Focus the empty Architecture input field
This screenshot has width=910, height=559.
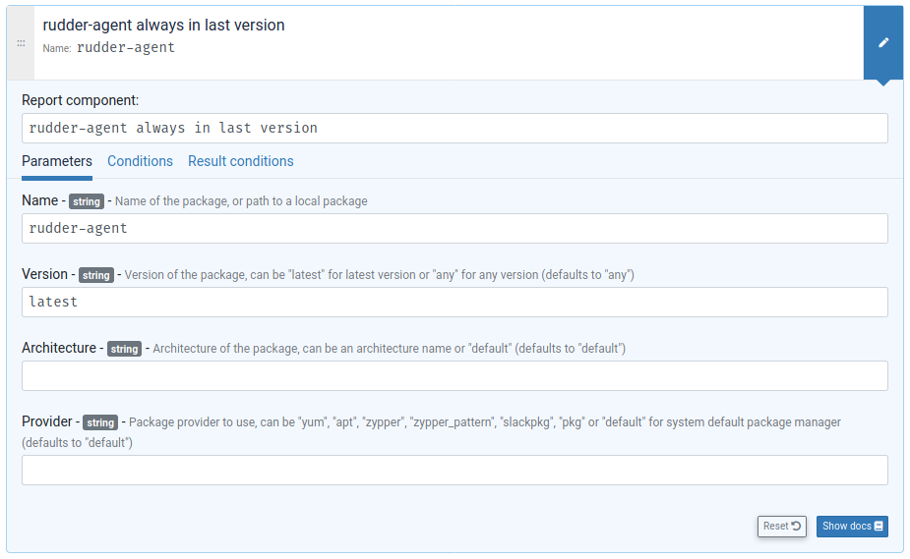coord(455,375)
